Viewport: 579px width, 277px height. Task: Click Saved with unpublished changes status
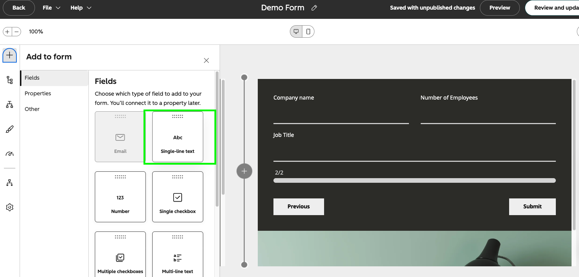pyautogui.click(x=432, y=8)
